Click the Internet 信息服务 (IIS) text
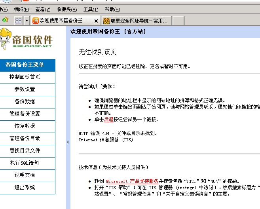Viewport: 260px width, 209px height. coord(106,140)
